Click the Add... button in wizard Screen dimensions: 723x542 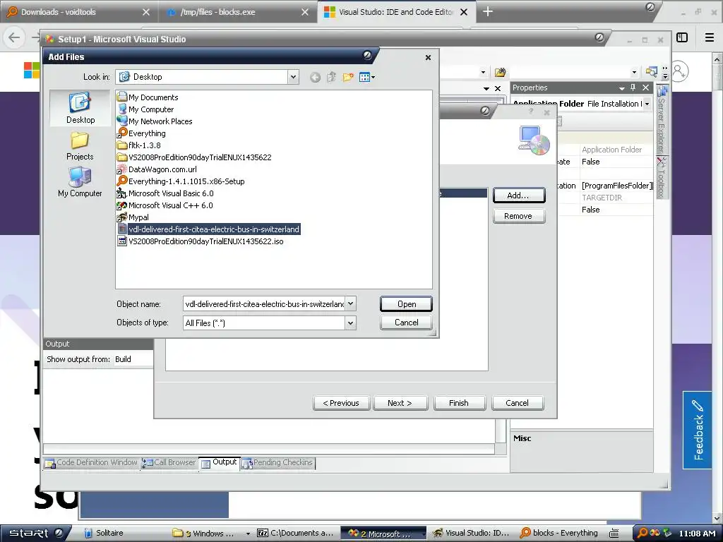(x=519, y=195)
